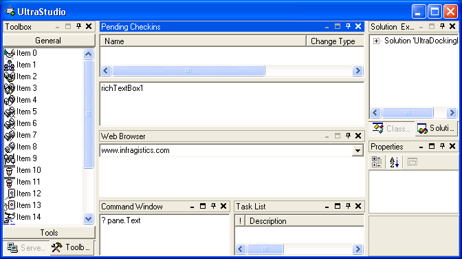
Task: Close the Task List pane
Action: (358, 206)
